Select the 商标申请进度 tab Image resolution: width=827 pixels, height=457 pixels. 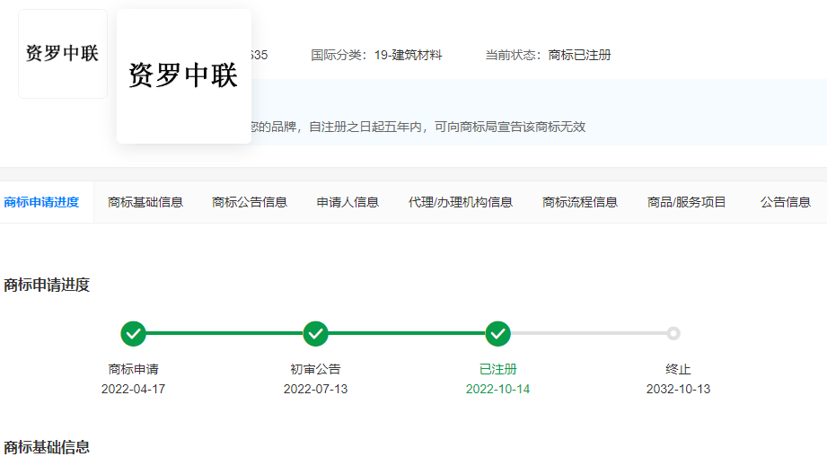tap(41, 202)
